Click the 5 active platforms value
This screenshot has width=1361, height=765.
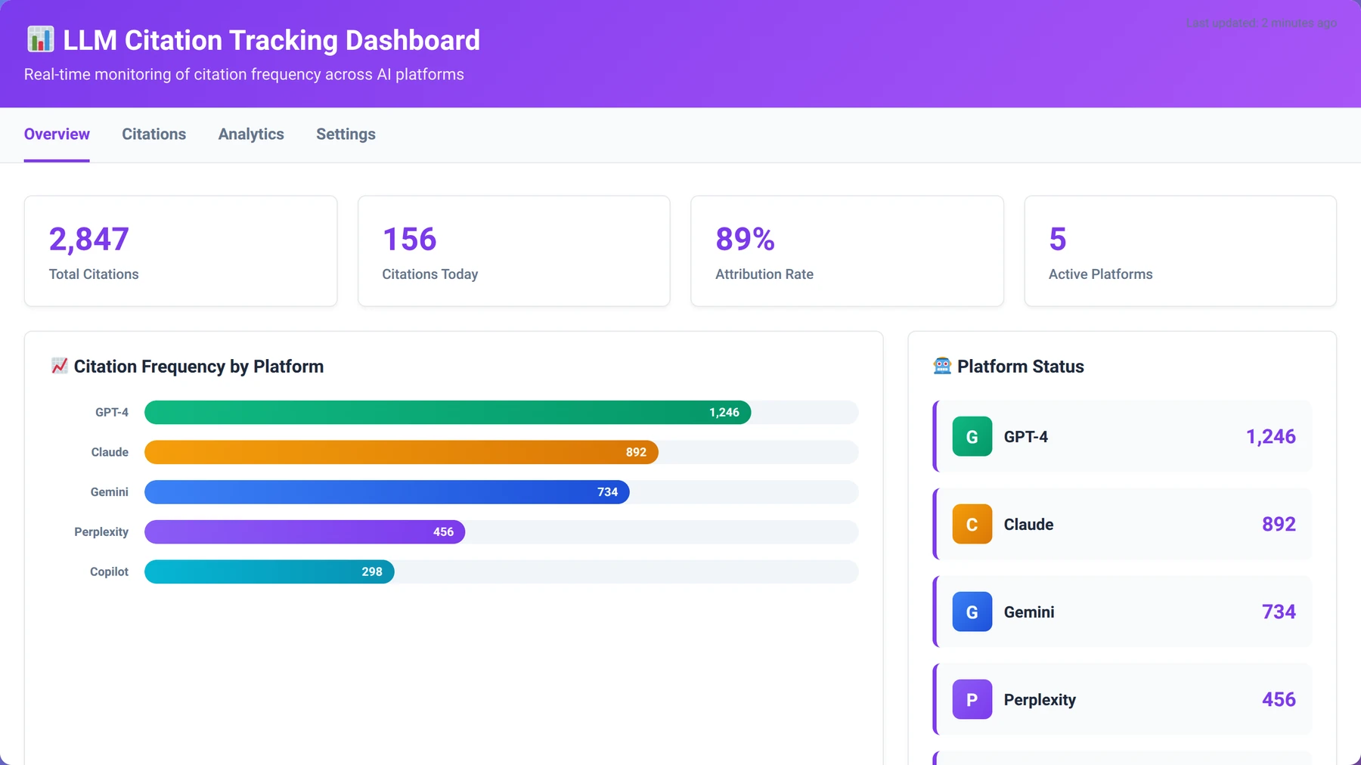(1057, 239)
